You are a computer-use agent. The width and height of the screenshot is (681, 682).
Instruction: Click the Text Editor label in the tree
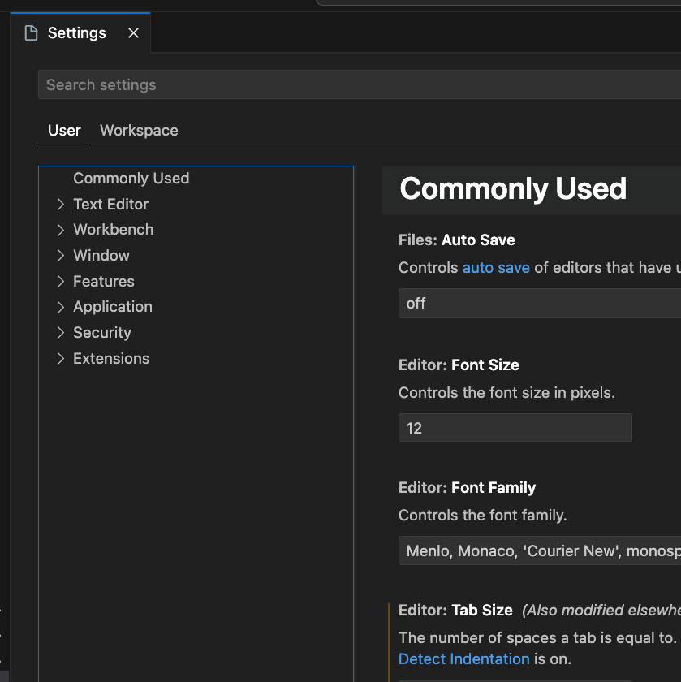pos(111,205)
